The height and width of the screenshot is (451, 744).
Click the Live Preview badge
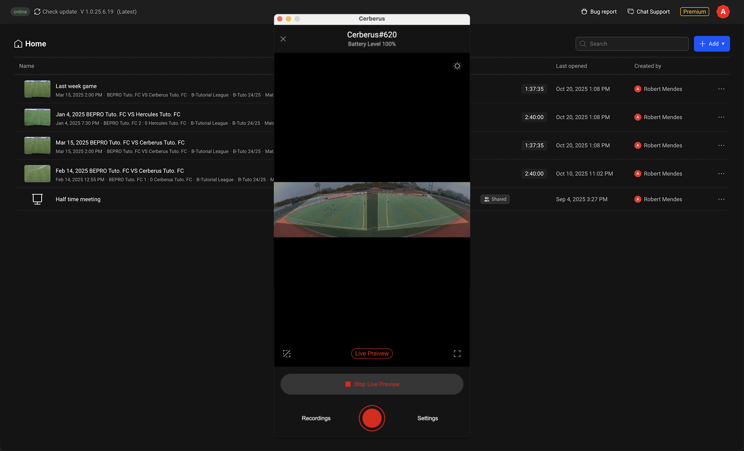[372, 353]
